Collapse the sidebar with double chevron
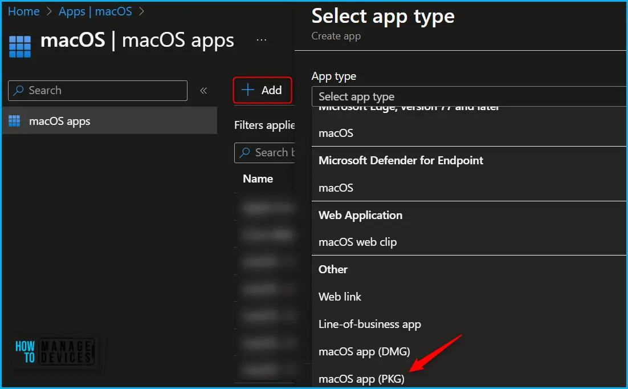 203,91
